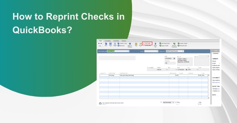Toggle the Email Later checkbox

144,45
